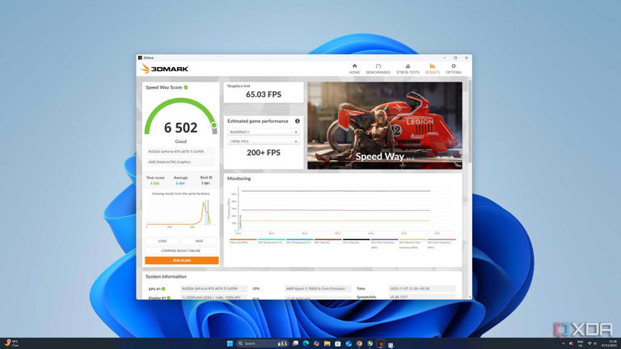621x349 pixels.
Task: Click the NVIDIA GeForce RTX 4070 Ti SUPER score field
Action: (x=180, y=152)
